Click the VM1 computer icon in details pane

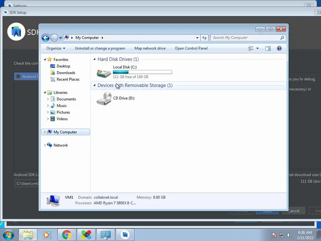click(53, 201)
